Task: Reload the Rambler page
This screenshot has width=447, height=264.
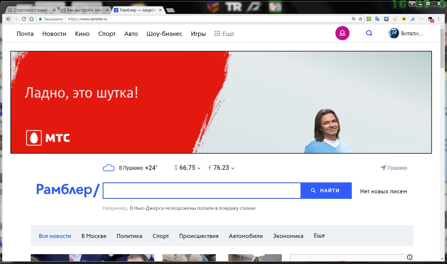Action: 24,19
